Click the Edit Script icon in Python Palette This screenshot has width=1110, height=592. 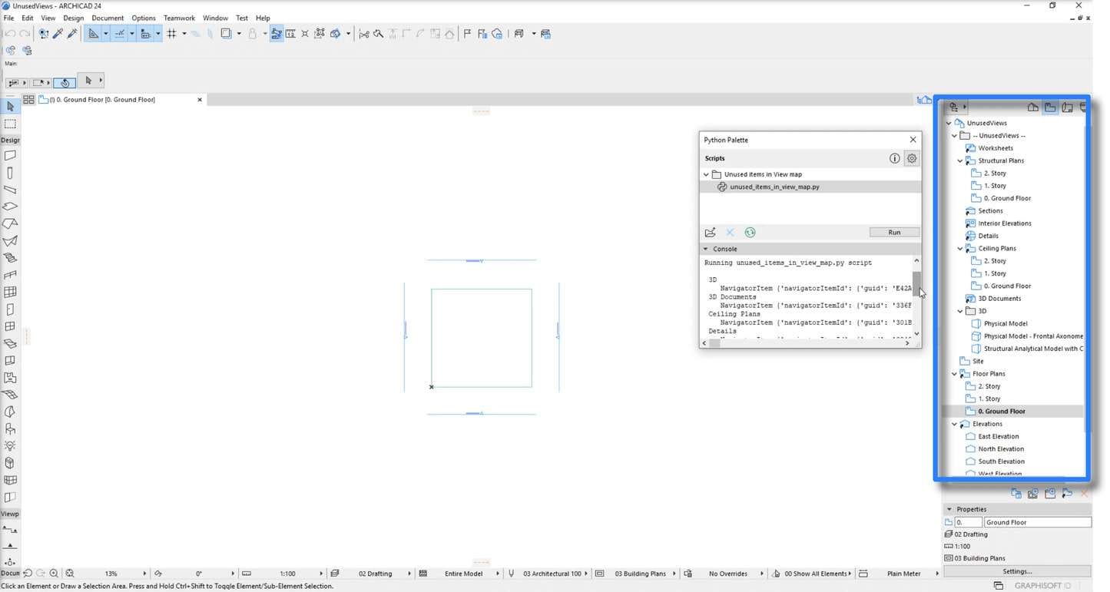[711, 232]
